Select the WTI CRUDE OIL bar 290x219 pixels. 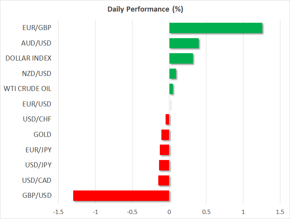coord(171,89)
